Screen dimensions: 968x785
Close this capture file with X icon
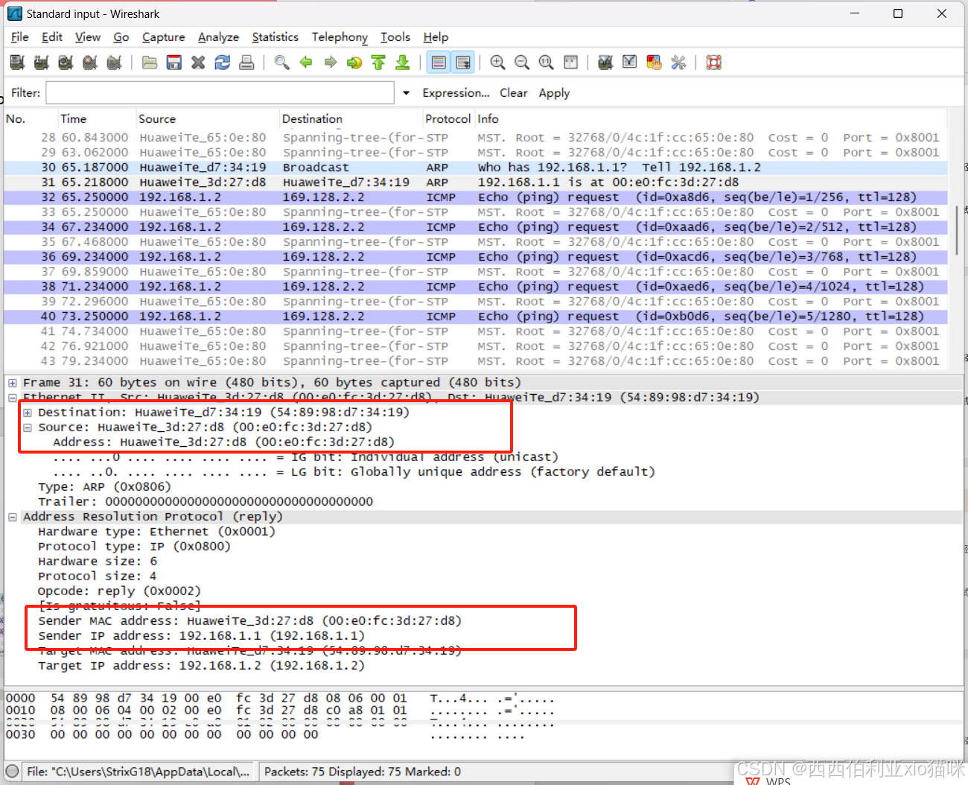(x=198, y=63)
